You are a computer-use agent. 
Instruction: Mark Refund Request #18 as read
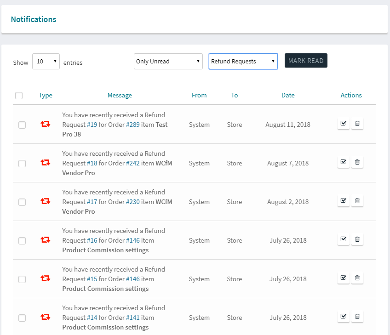click(x=343, y=162)
